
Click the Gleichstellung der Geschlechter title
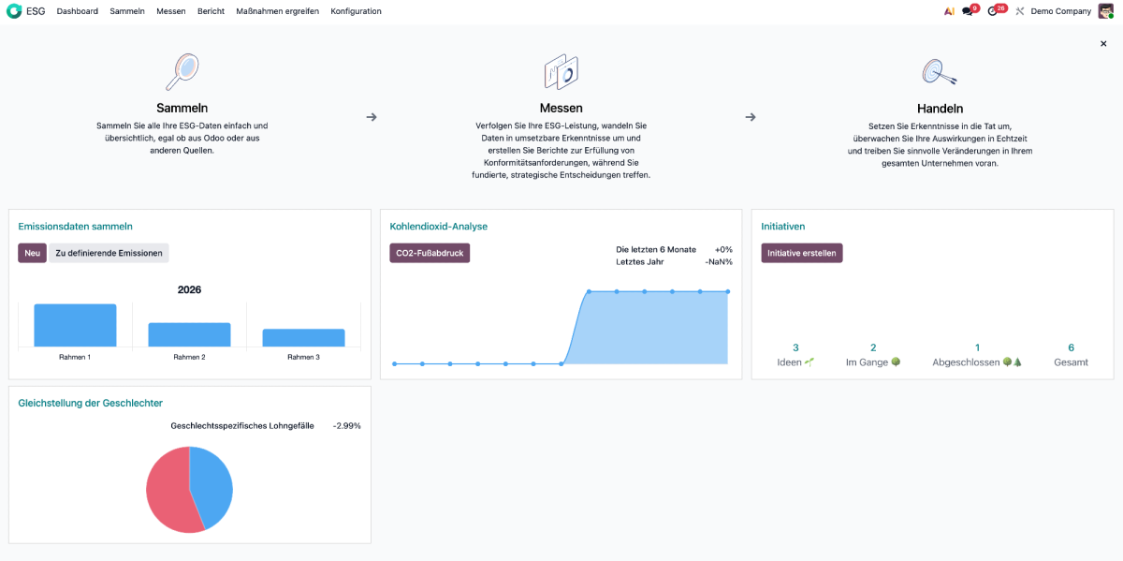point(90,403)
